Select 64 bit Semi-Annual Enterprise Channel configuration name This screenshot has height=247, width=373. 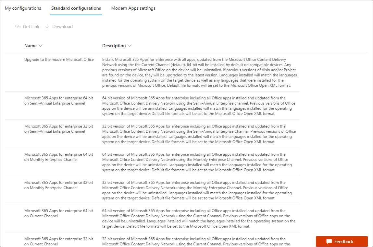pos(58,101)
